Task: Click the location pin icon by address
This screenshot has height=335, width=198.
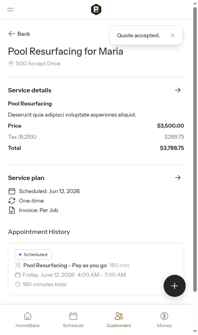Action: (11, 63)
